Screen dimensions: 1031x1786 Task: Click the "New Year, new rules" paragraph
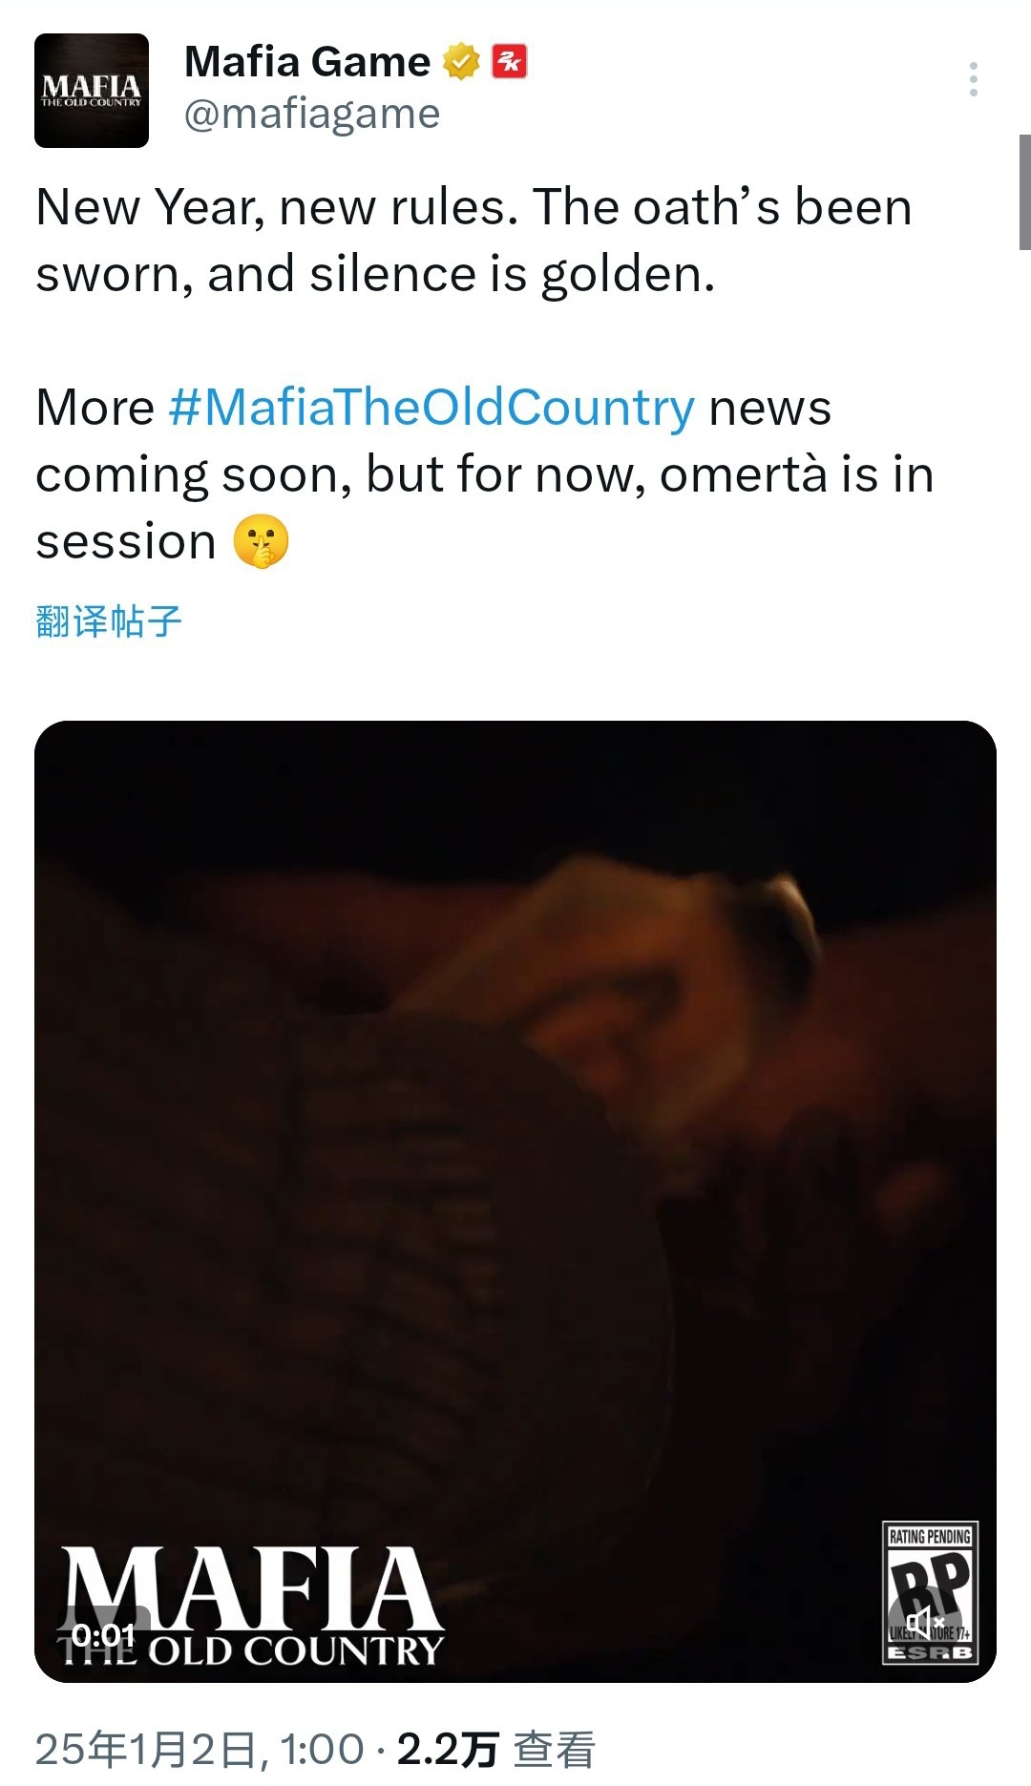pos(473,241)
